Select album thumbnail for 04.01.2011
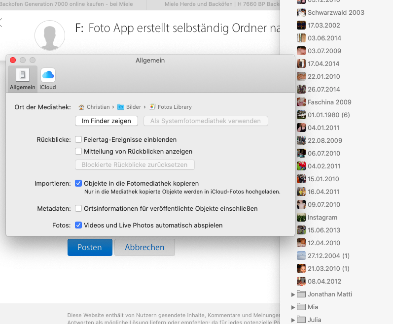393x324 pixels. 301,128
